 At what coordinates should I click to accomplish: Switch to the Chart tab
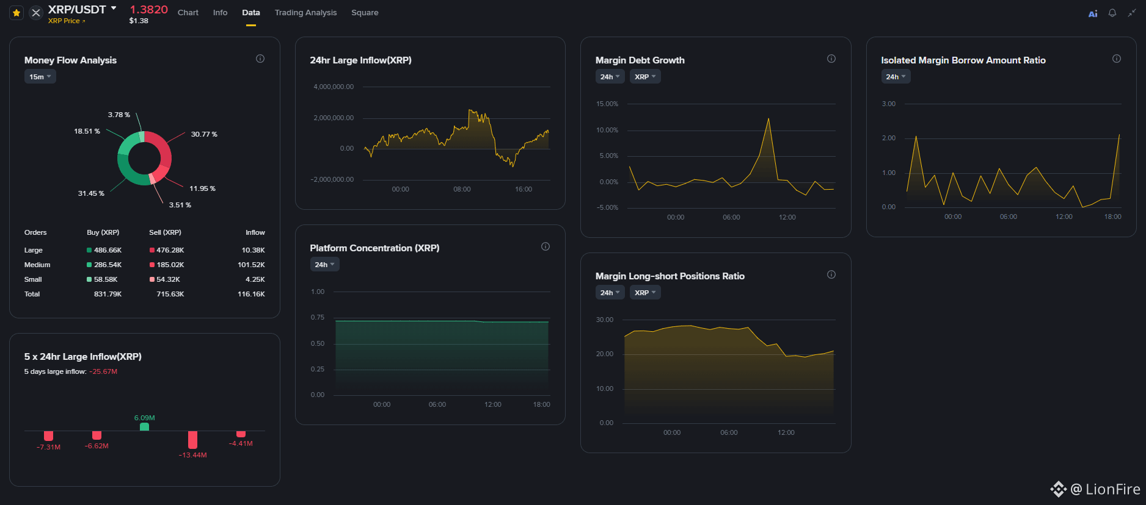click(x=188, y=13)
